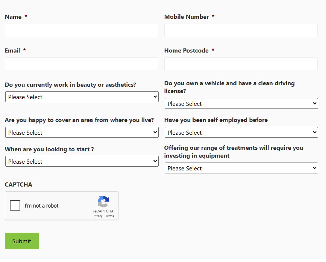Expand the vehicle and driving license dropdown
This screenshot has height=262, width=326.
tap(241, 103)
